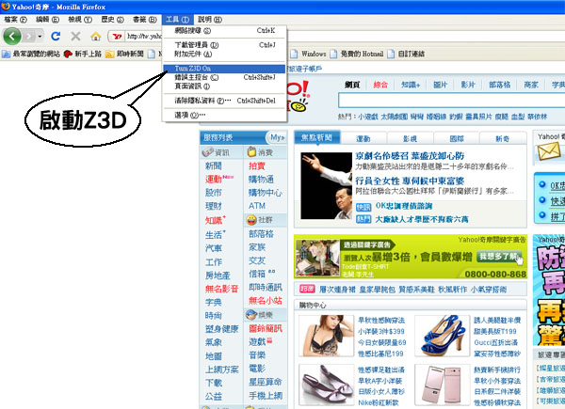Open 錯誤主控台 from the Tools menu
The height and width of the screenshot is (409, 565).
click(x=224, y=77)
